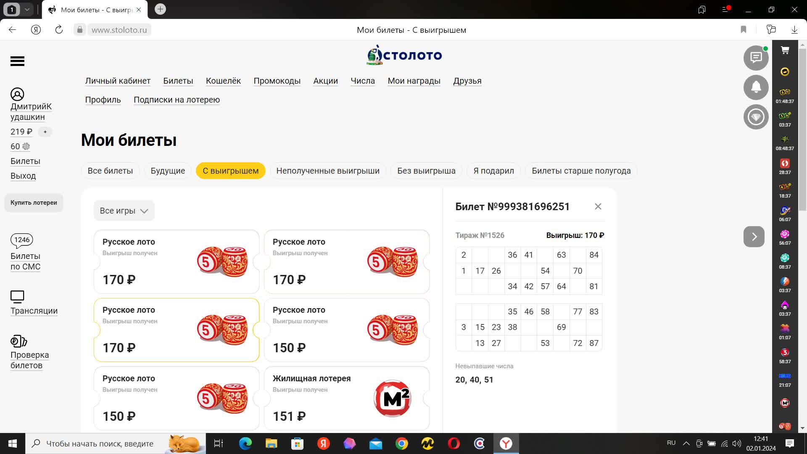Expand the Все игры dropdown
The height and width of the screenshot is (454, 807).
tap(124, 211)
